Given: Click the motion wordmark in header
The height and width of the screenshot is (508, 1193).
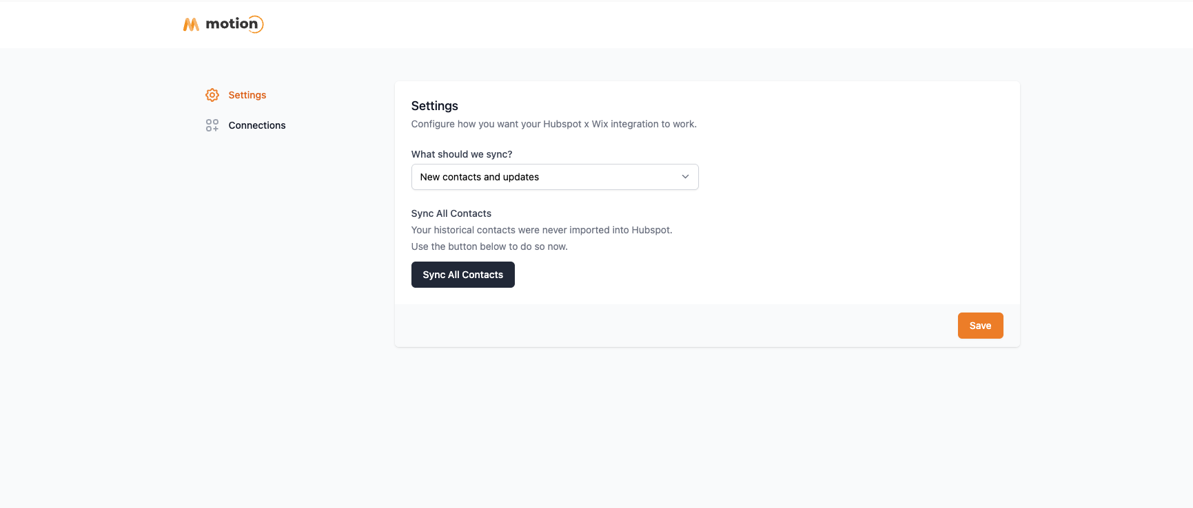Looking at the screenshot, I should tap(231, 24).
